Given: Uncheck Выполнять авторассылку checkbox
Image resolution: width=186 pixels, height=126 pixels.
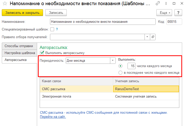Looking at the screenshot, I should click(42, 53).
